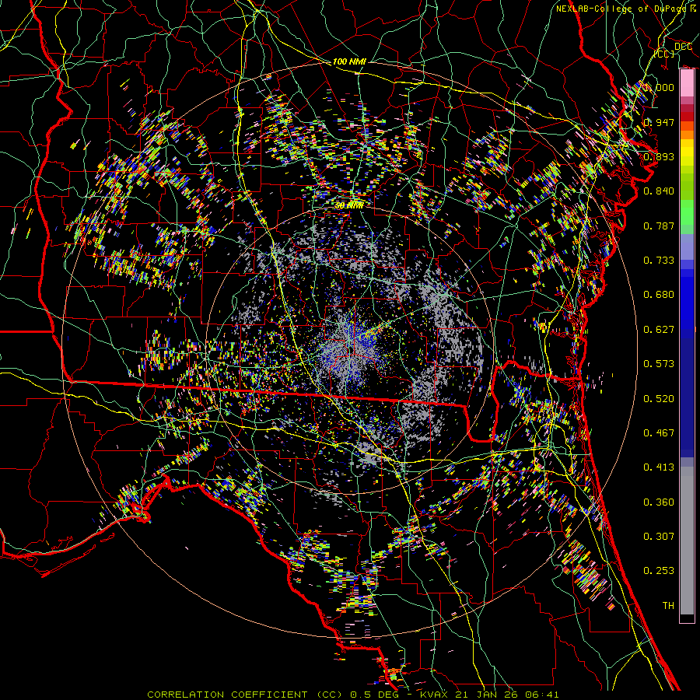Image resolution: width=700 pixels, height=700 pixels.
Task: Click the 0.360 scale value
Action: 659,502
